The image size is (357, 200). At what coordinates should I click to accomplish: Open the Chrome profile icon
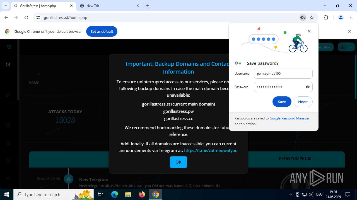(341, 17)
